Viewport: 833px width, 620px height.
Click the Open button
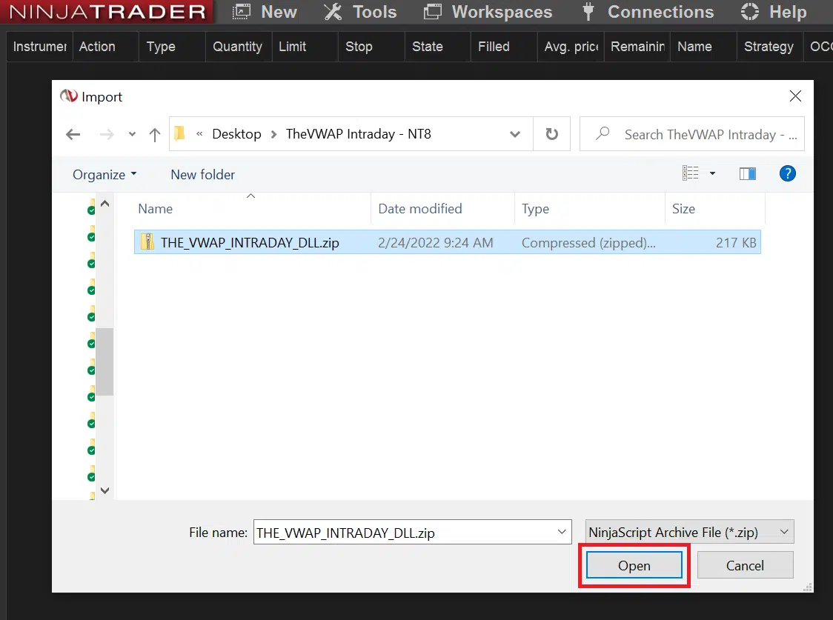point(634,565)
